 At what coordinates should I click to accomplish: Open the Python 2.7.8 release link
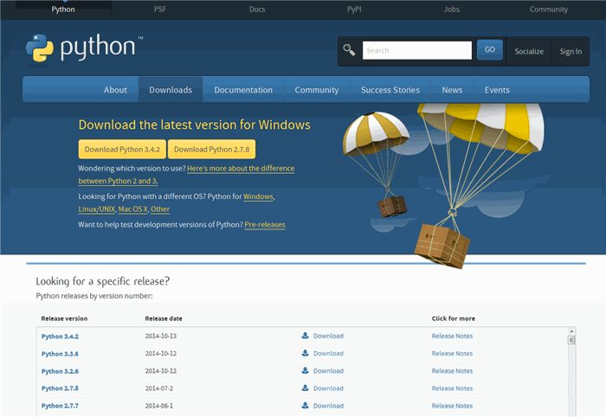[60, 388]
